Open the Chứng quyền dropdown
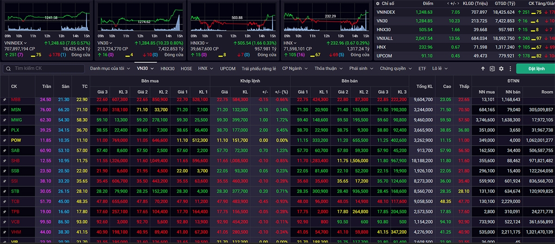555x244 pixels. (x=395, y=68)
